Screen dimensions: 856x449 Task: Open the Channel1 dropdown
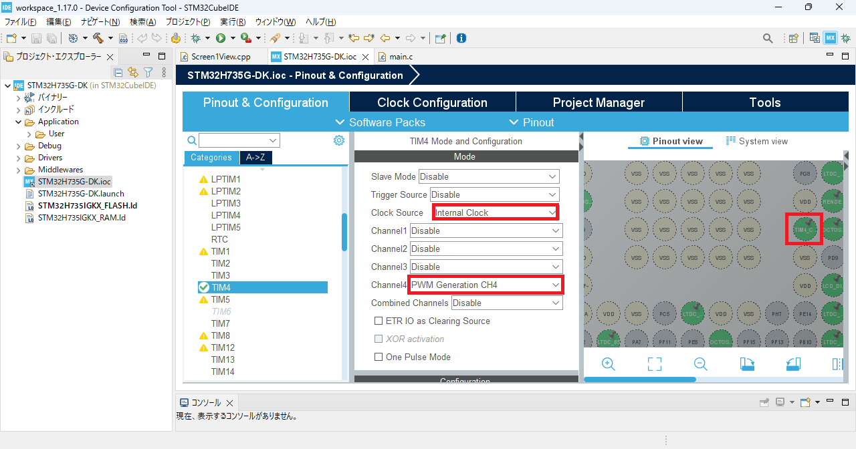(x=486, y=231)
